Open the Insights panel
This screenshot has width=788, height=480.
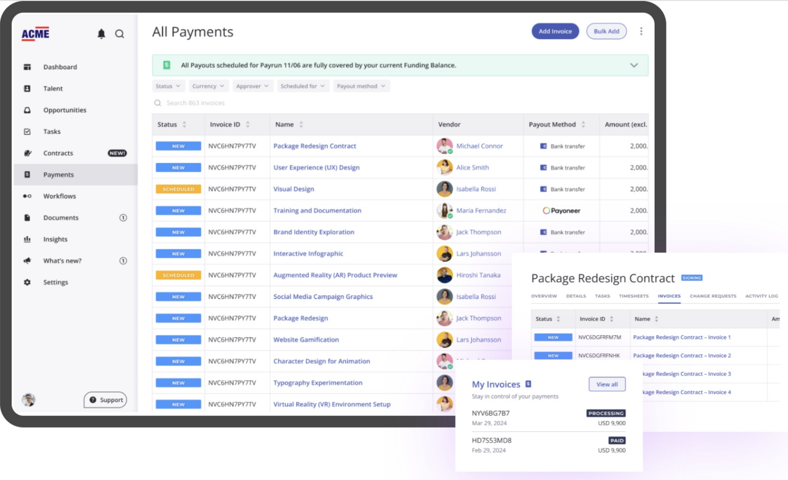(55, 239)
